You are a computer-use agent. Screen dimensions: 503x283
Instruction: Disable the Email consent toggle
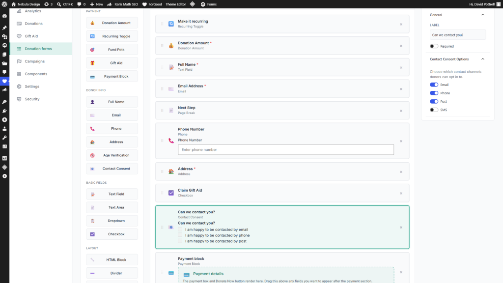click(x=434, y=85)
